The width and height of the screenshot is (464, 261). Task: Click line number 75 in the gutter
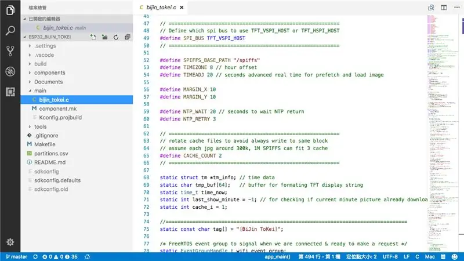[x=146, y=229]
